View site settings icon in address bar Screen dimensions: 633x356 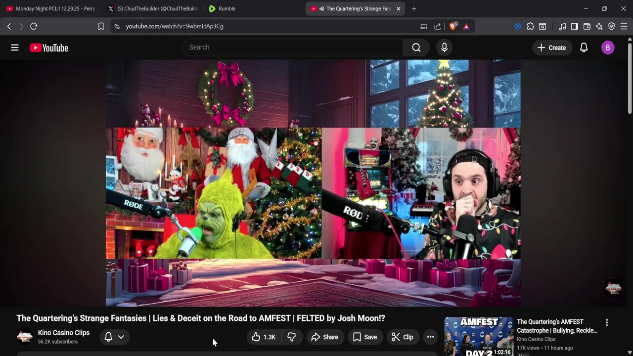117,26
